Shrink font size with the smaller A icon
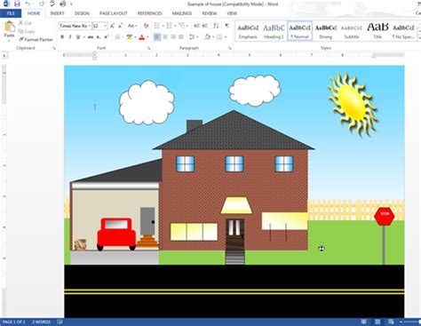This screenshot has height=326, width=421. tap(120, 26)
